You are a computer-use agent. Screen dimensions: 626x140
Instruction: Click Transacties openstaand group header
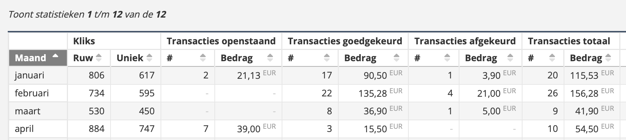coord(221,41)
